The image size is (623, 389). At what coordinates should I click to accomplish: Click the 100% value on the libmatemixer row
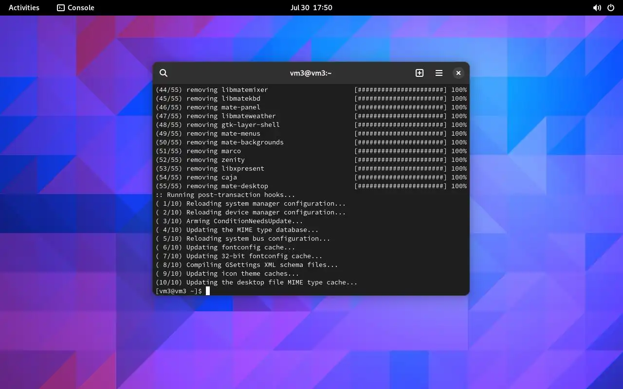459,89
